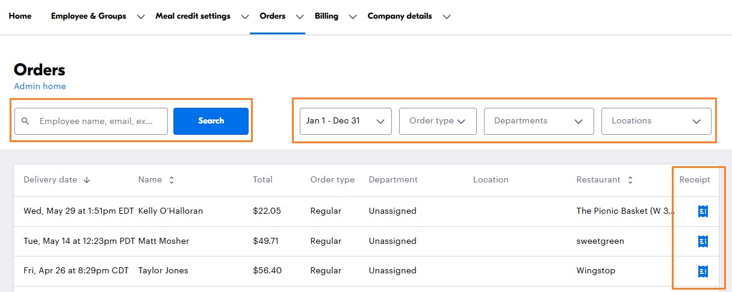Sort orders by Restaurant column arrows
Image resolution: width=732 pixels, height=292 pixels.
tap(630, 180)
